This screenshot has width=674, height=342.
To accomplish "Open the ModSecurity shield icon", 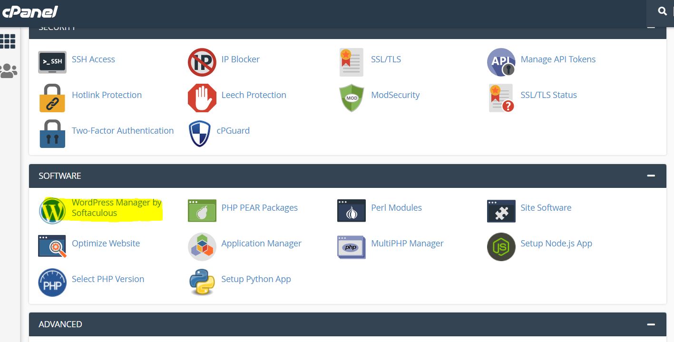I will [x=352, y=98].
